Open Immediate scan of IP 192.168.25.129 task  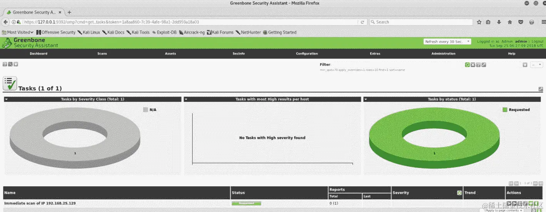(x=40, y=203)
